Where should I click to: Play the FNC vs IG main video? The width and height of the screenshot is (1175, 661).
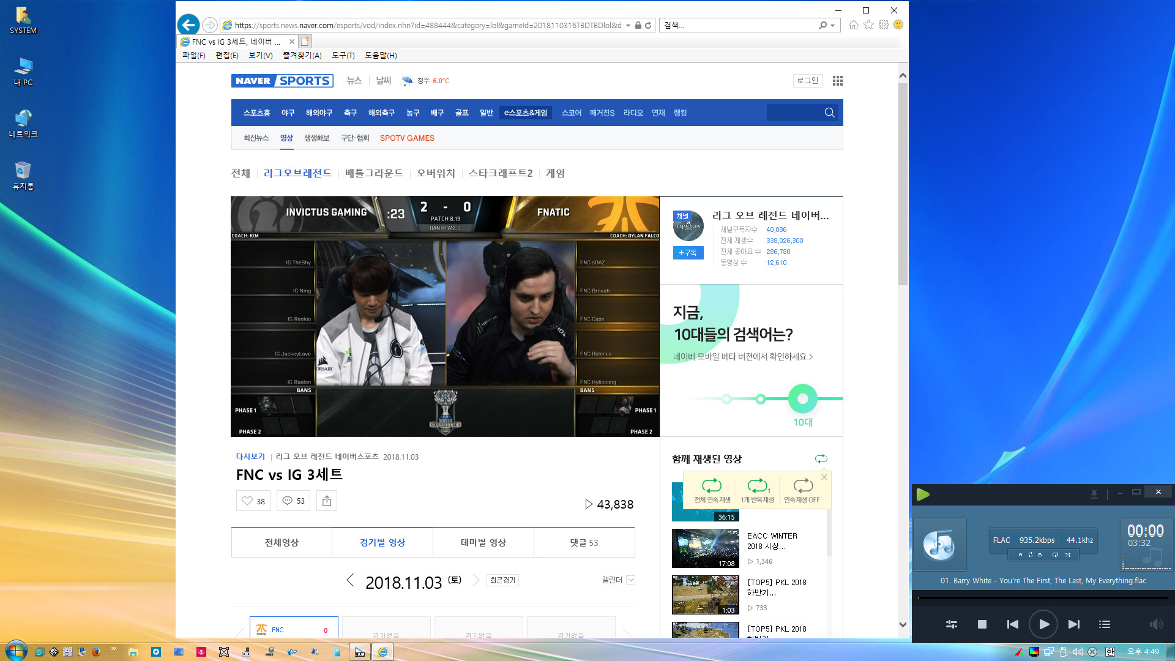[x=445, y=316]
